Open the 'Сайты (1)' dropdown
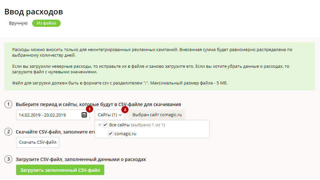This screenshot has height=180, width=320. coord(110,115)
